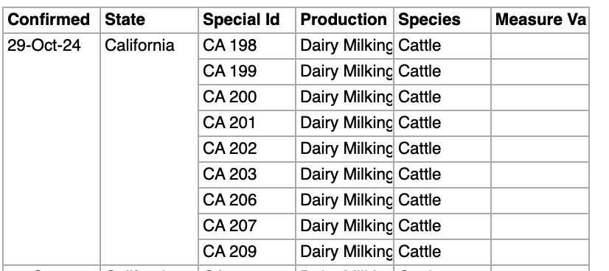Click Cattle cell in CA 209 row
The height and width of the screenshot is (271, 609).
442,252
